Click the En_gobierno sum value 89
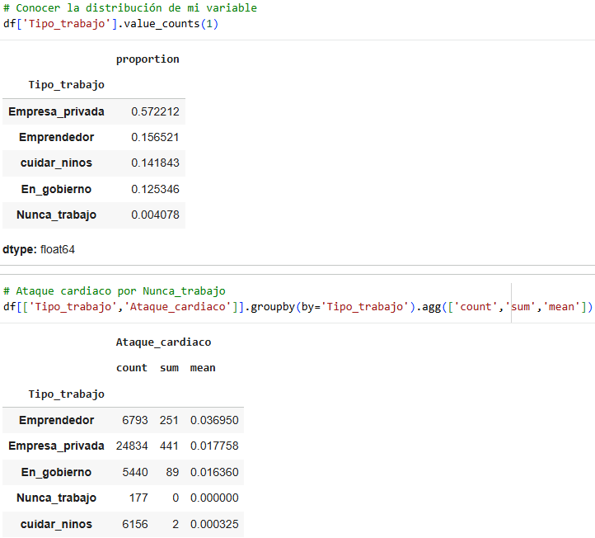Viewport: 595px width, 538px height. (172, 472)
